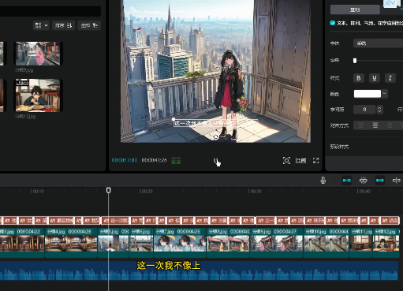Screen dimensions: 403x291
Task: Click the rotate handle below the preview text box
Action: [215, 136]
